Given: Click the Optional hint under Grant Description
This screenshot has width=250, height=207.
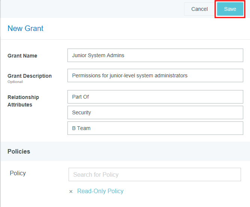Looking at the screenshot, I should click(15, 82).
